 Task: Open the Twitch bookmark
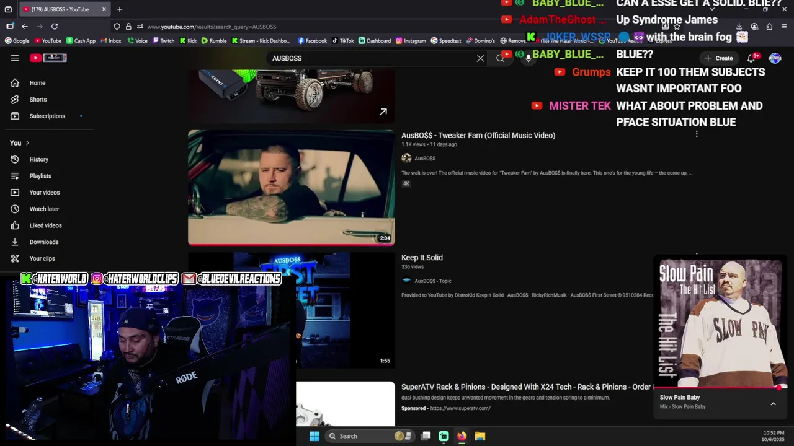click(x=163, y=41)
